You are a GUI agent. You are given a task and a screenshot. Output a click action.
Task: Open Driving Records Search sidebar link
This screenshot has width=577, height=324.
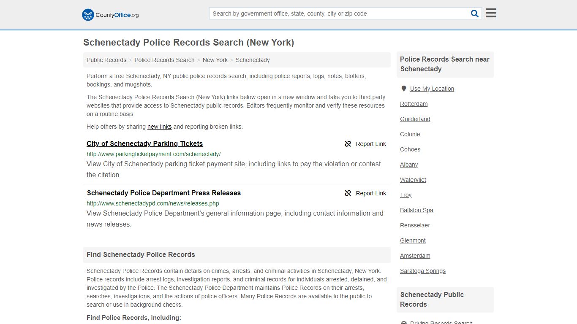(x=441, y=322)
